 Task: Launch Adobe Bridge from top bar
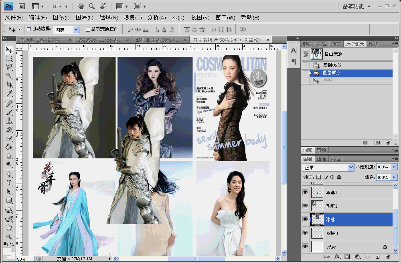point(22,6)
